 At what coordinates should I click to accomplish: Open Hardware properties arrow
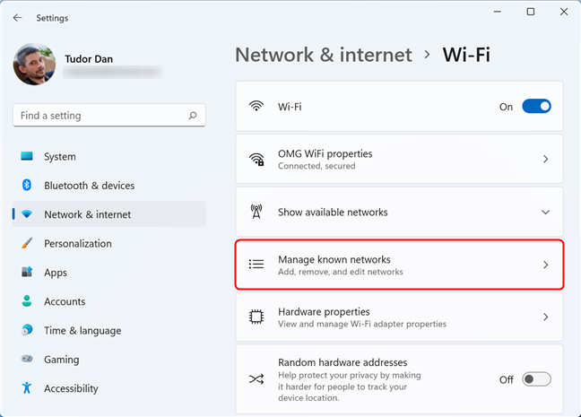(545, 317)
